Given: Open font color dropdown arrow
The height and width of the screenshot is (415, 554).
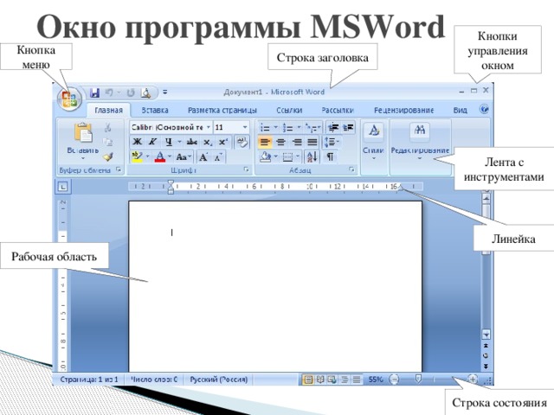Looking at the screenshot, I should click(x=170, y=156).
